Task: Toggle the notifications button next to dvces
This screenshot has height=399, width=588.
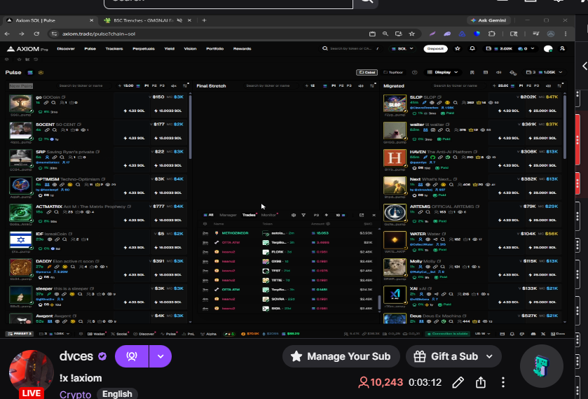Action: pos(132,356)
